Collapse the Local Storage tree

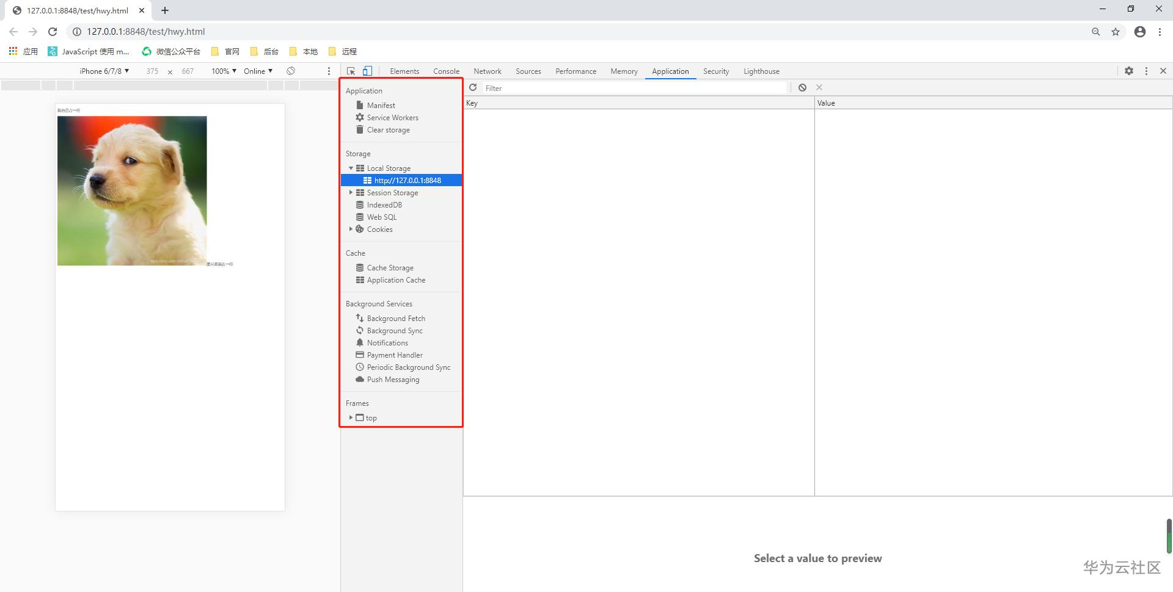pyautogui.click(x=351, y=168)
